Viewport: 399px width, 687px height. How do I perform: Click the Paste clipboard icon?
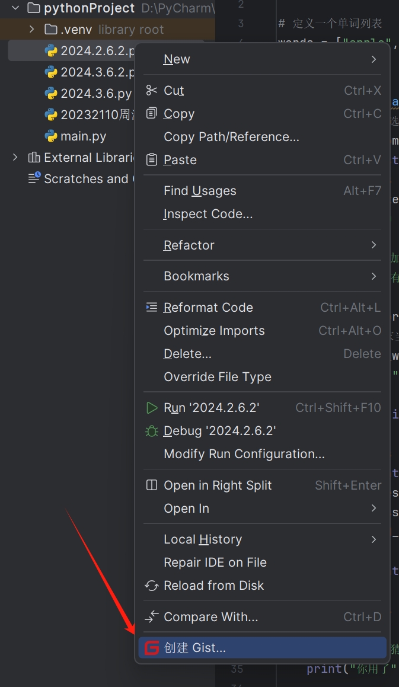tap(152, 159)
